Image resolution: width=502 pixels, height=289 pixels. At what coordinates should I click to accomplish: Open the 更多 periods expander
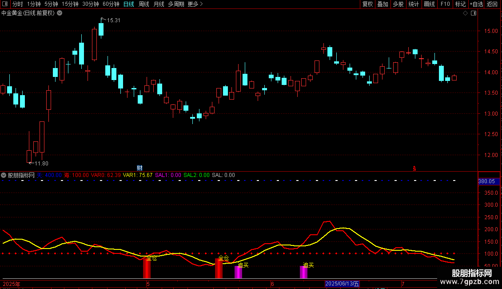(x=195, y=4)
